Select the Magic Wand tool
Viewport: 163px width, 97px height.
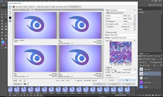6,14
